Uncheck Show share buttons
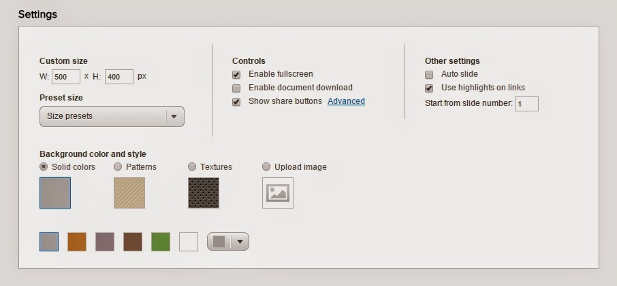The image size is (617, 286). click(x=236, y=102)
